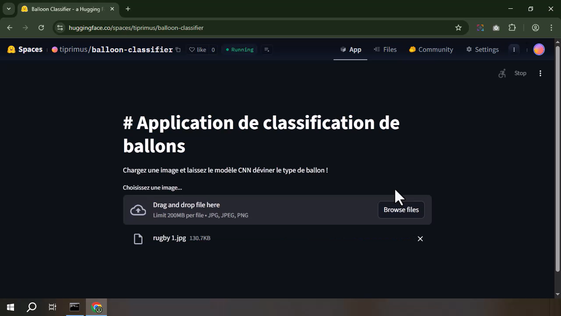This screenshot has width=561, height=316.
Task: Click the browser extensions puzzle icon
Action: click(512, 28)
